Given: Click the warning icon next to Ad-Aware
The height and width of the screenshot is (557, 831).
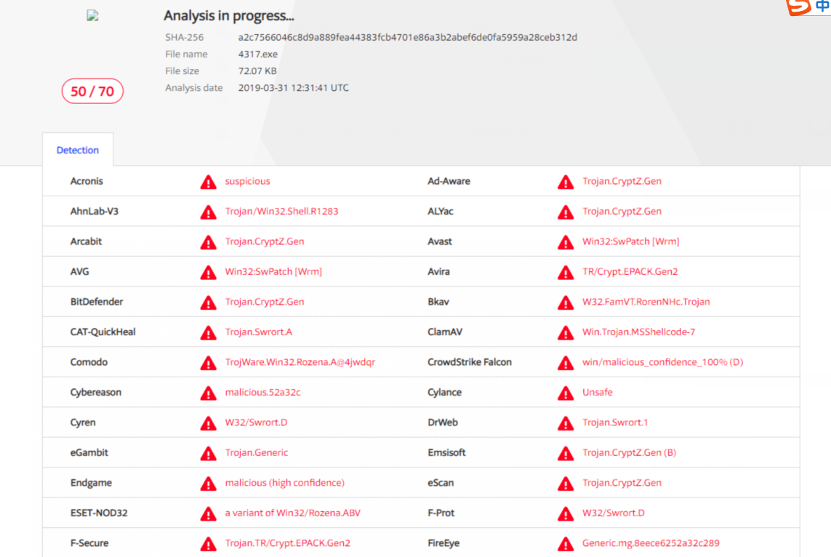Looking at the screenshot, I should [566, 182].
